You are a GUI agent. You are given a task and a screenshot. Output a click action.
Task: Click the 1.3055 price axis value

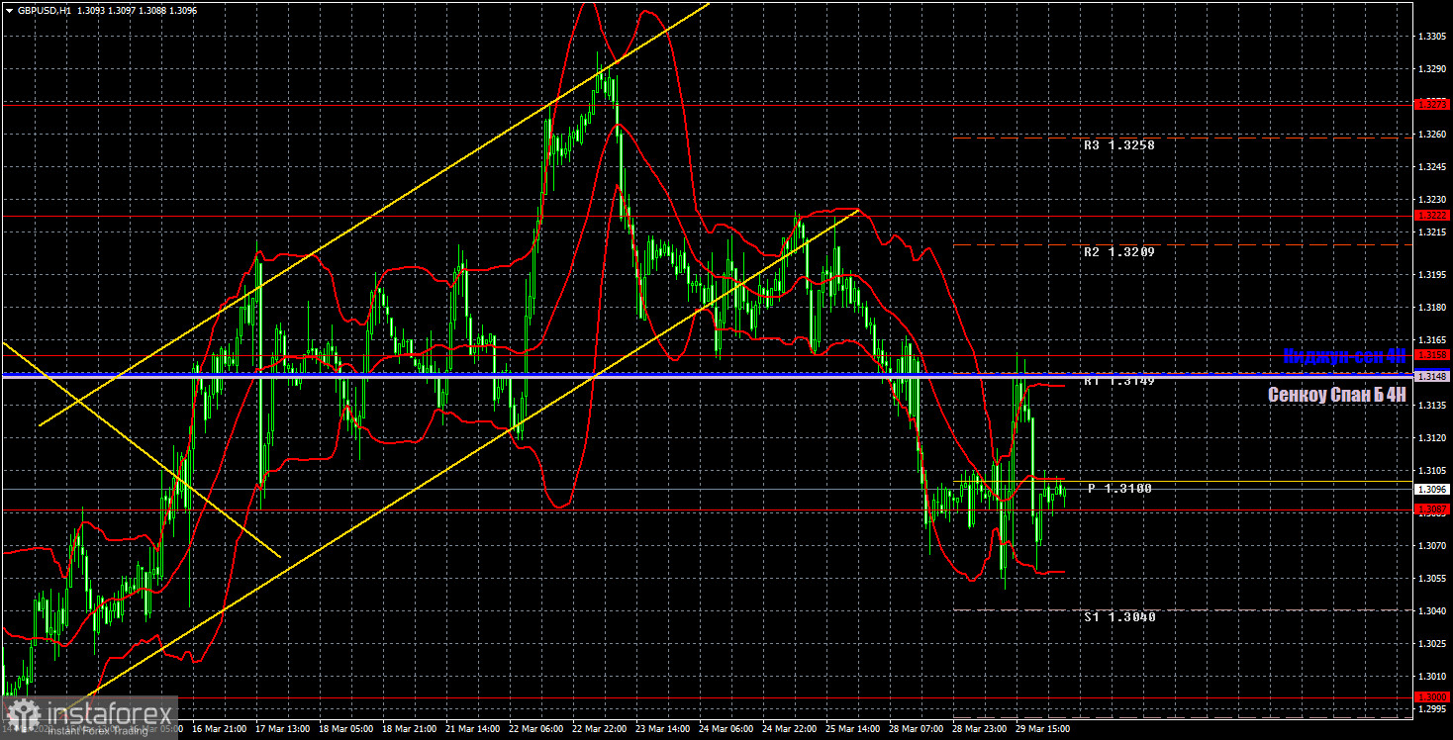click(x=1431, y=578)
